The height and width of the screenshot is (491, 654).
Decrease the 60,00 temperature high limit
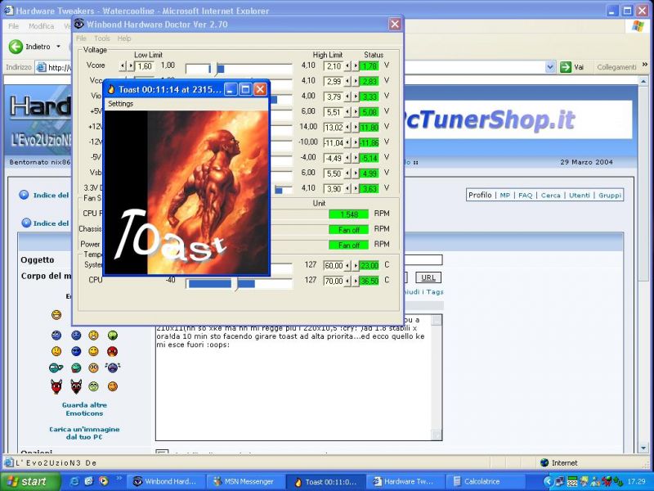(x=347, y=265)
